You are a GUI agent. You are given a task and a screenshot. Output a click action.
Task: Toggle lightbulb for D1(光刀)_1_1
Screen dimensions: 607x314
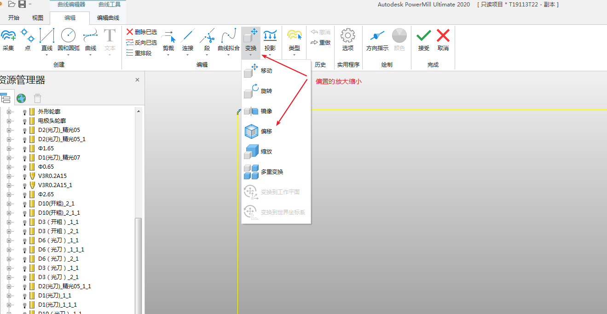[24, 296]
